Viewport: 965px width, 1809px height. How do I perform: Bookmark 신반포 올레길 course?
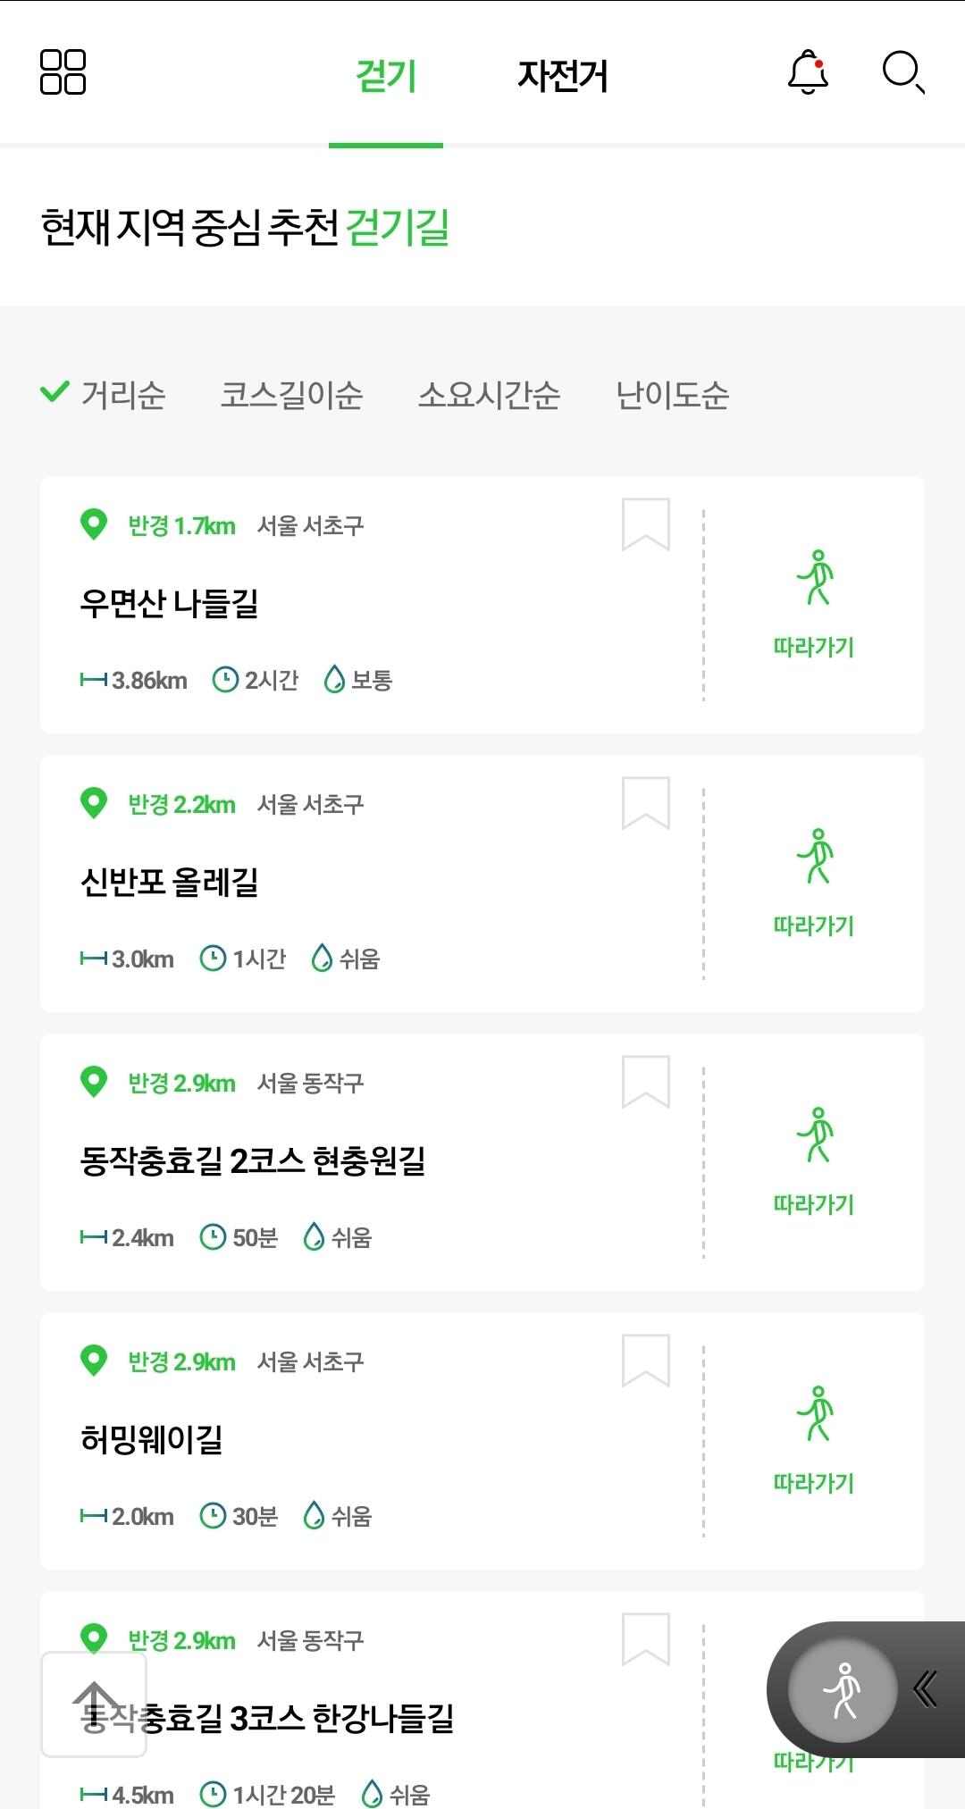[645, 803]
